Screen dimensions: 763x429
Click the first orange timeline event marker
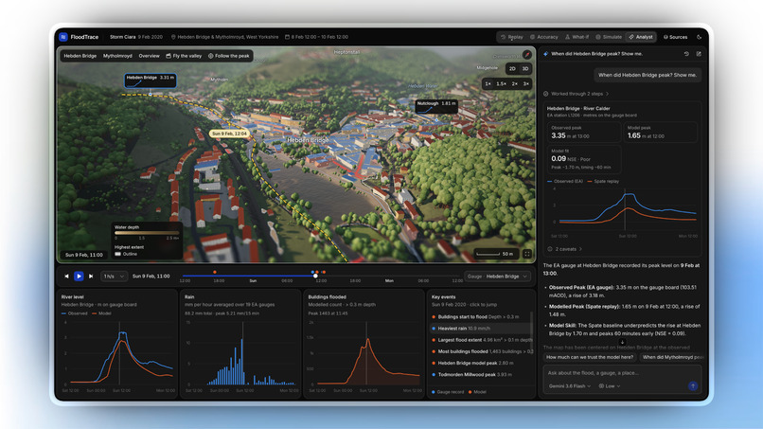[x=215, y=272]
